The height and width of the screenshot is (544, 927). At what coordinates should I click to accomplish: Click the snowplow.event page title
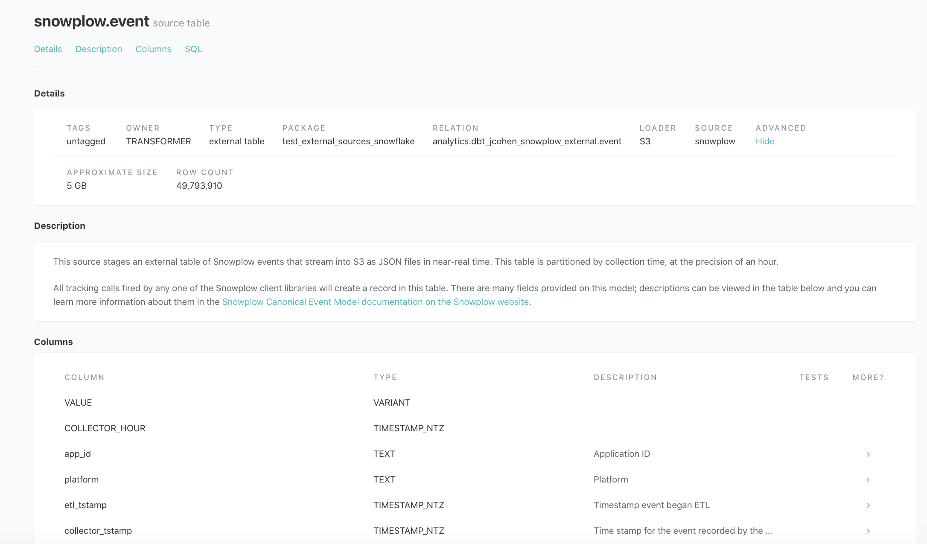91,21
